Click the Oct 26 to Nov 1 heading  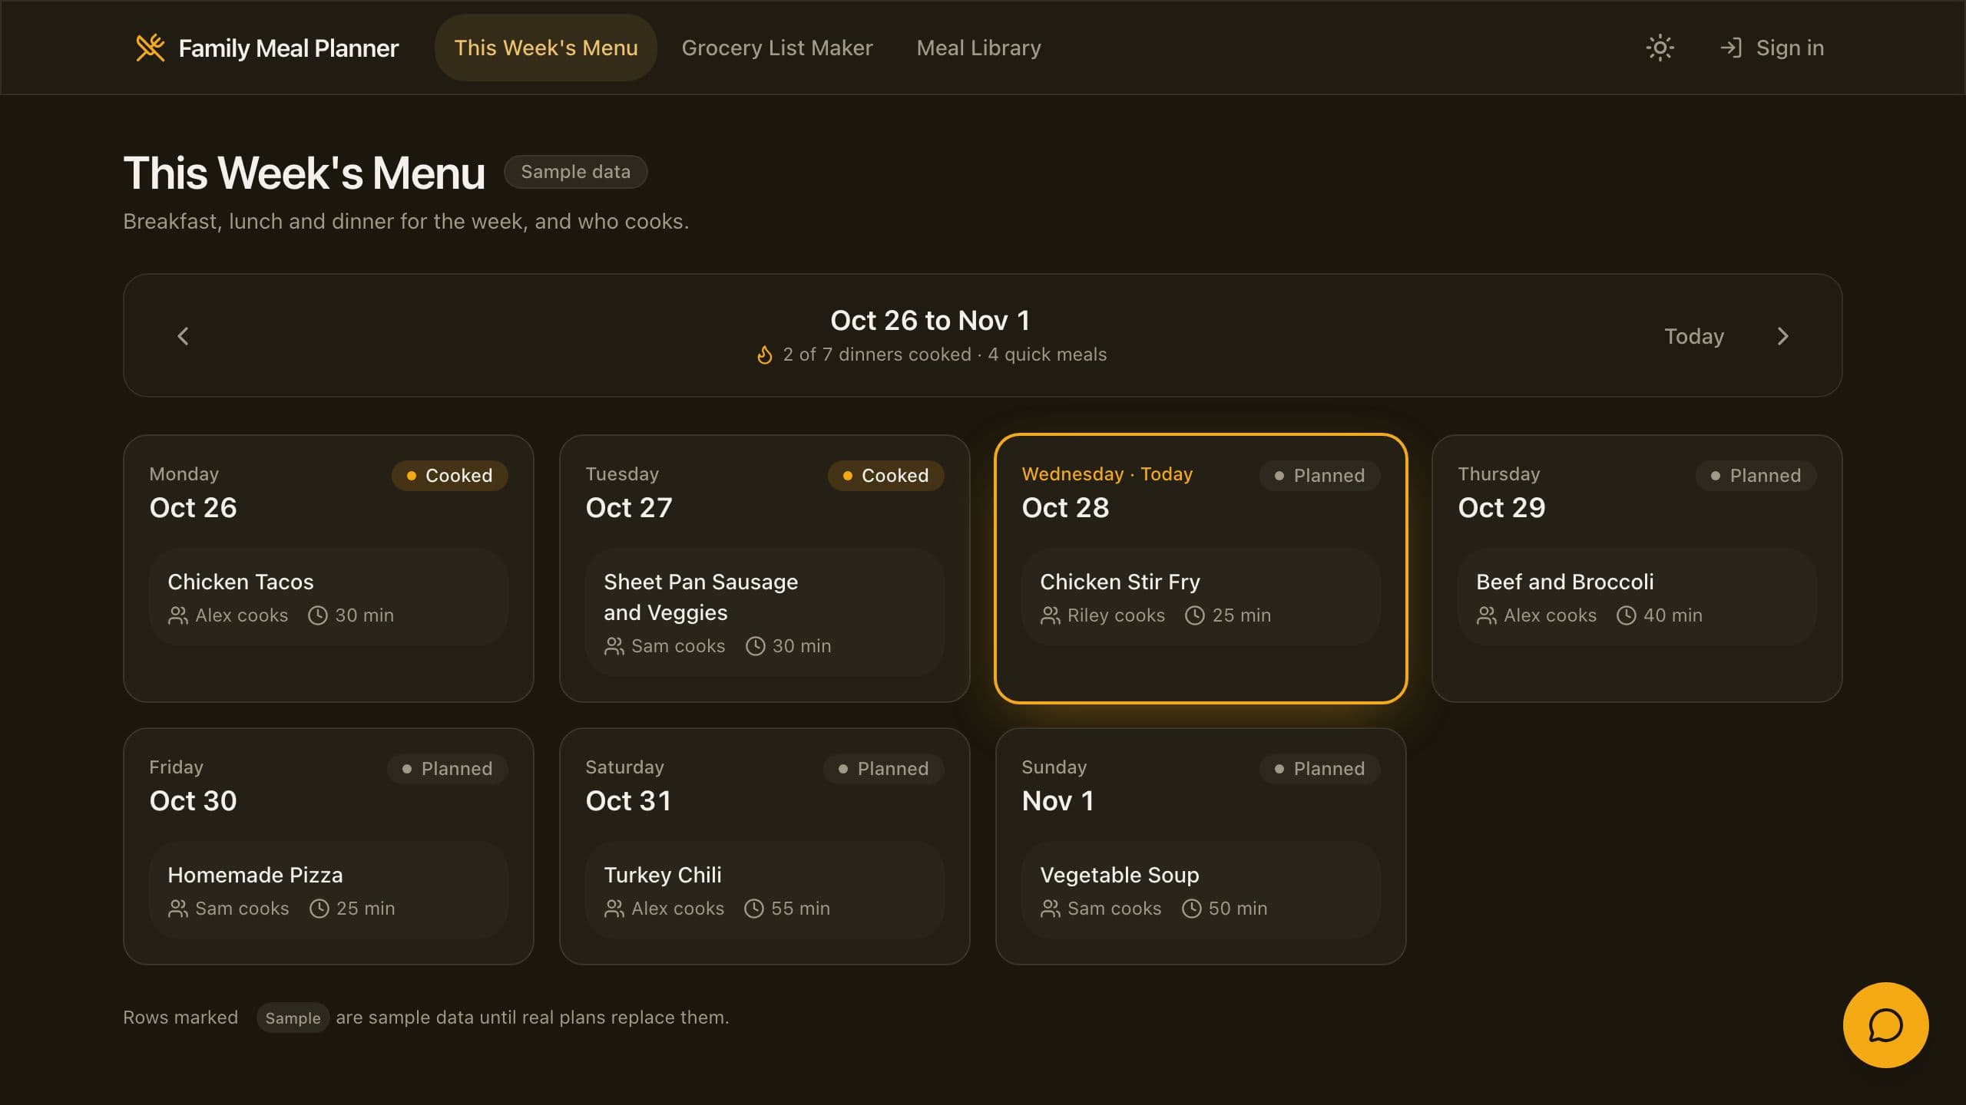[930, 320]
